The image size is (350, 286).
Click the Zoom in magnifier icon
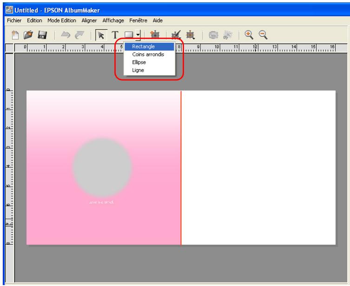[x=249, y=35]
